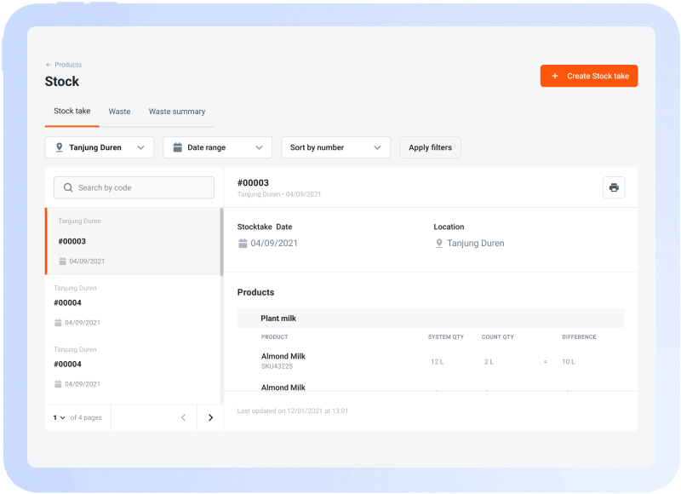Click the location pin beside Tanjung Duren location
The width and height of the screenshot is (681, 494).
438,243
